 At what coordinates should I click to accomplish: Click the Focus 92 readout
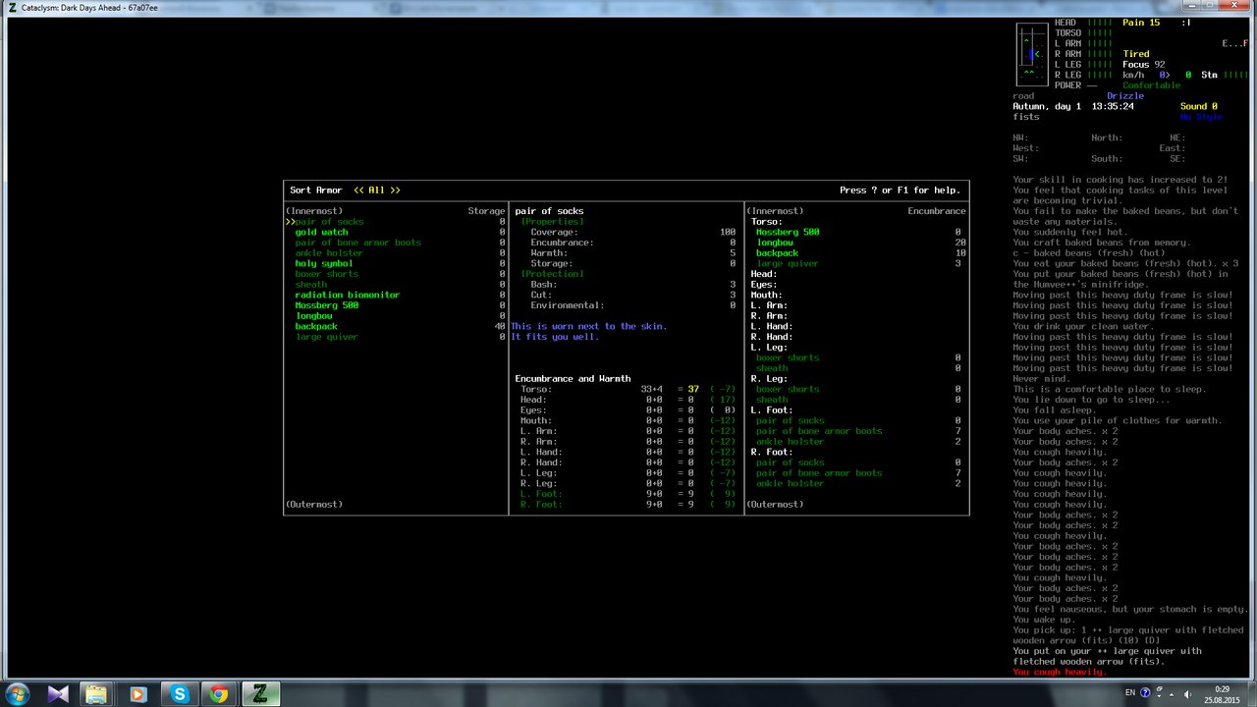1144,65
